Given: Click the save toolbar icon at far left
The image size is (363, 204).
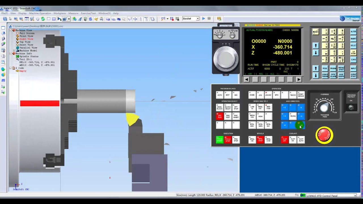Looking at the screenshot, I should pos(5,19).
